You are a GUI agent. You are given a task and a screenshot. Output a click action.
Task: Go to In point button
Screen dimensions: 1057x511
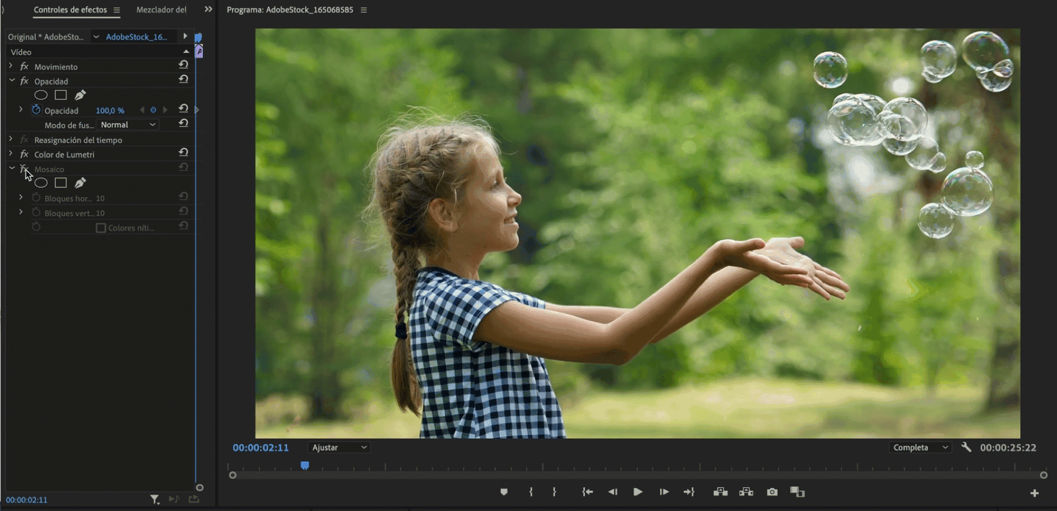point(588,492)
